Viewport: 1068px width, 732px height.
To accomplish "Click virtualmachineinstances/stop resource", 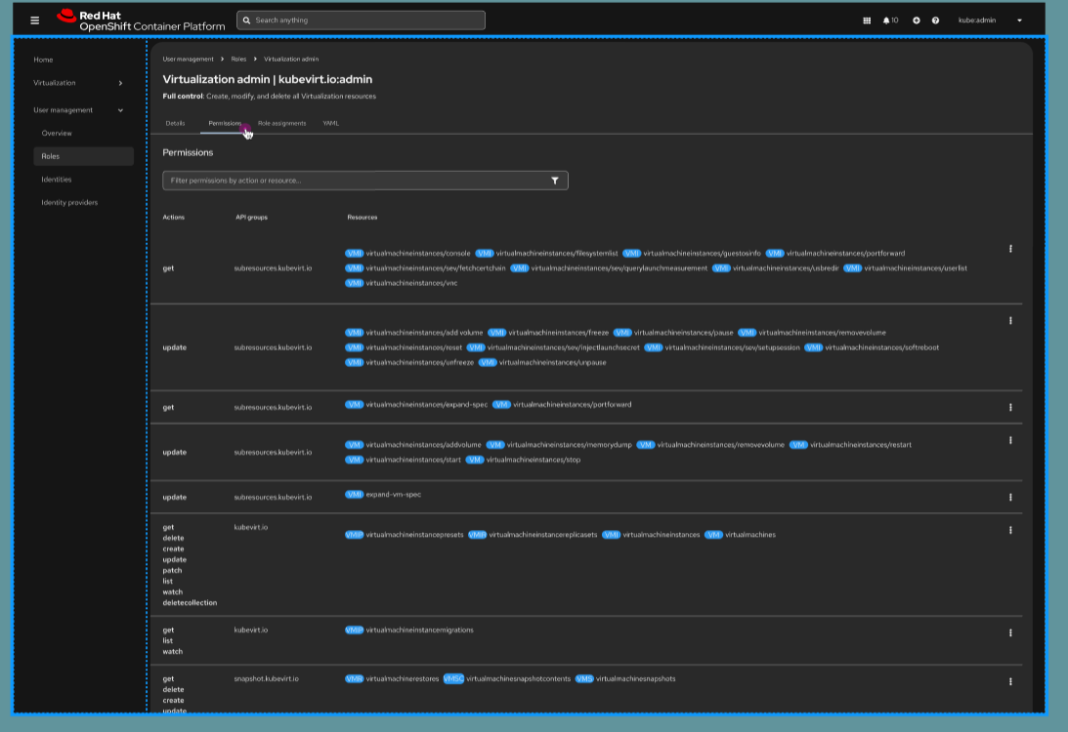I will (534, 460).
